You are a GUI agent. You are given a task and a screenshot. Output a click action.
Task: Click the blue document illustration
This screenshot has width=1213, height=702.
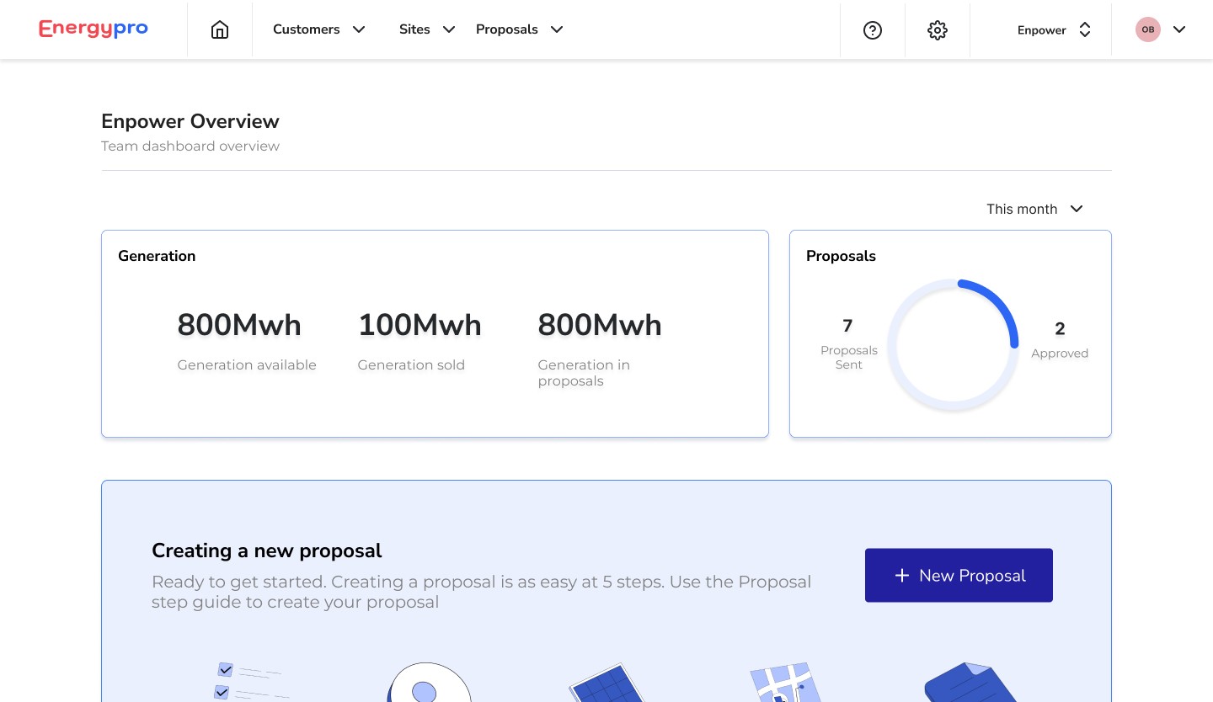tap(971, 683)
